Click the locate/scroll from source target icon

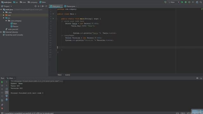(x=36, y=6)
